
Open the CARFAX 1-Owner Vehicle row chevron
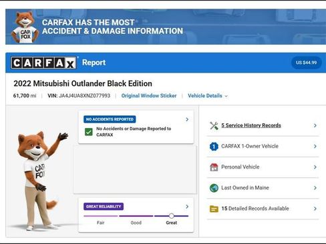(x=315, y=146)
